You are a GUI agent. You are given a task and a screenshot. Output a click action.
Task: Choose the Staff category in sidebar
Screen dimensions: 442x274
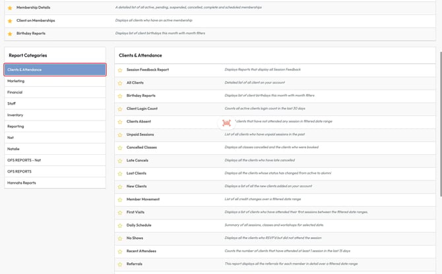tap(11, 103)
